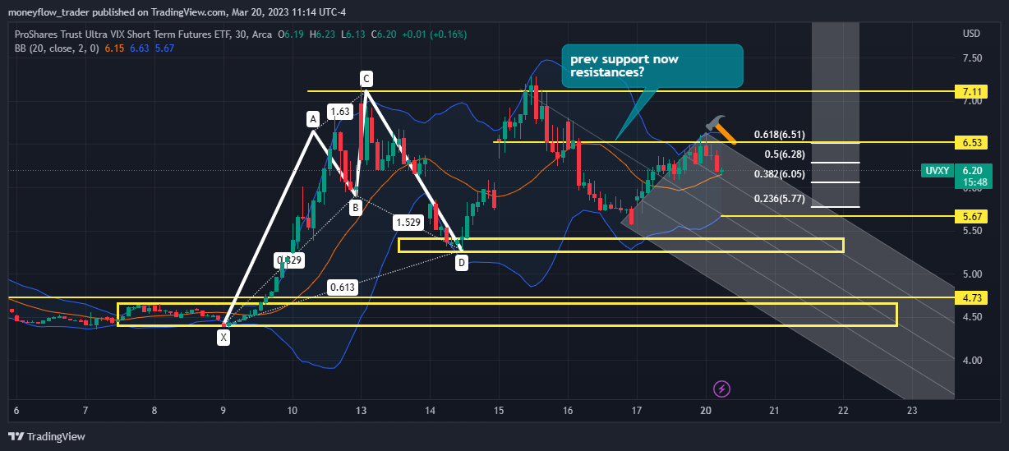Click date 7 on the time axis
The height and width of the screenshot is (451, 1009).
click(x=85, y=409)
